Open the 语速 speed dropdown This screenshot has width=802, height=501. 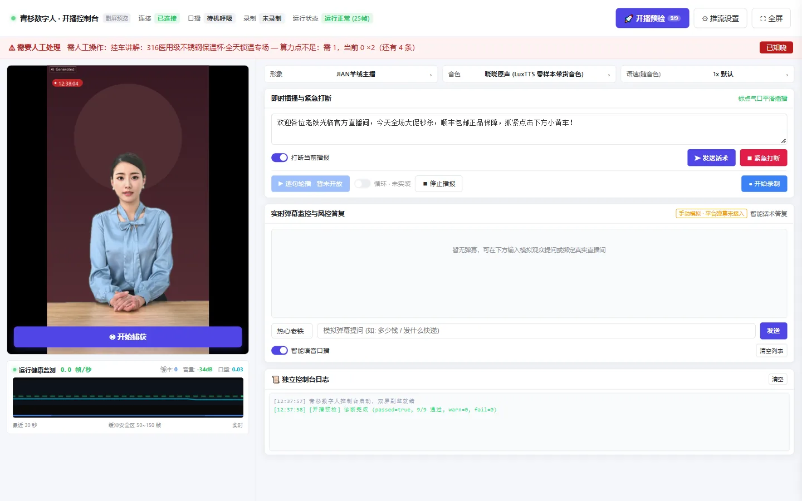click(707, 74)
